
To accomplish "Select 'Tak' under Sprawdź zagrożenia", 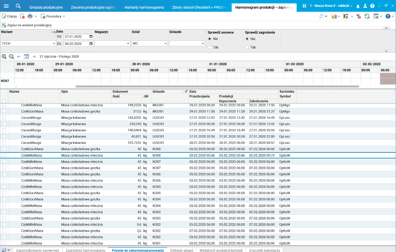I will (247, 47).
